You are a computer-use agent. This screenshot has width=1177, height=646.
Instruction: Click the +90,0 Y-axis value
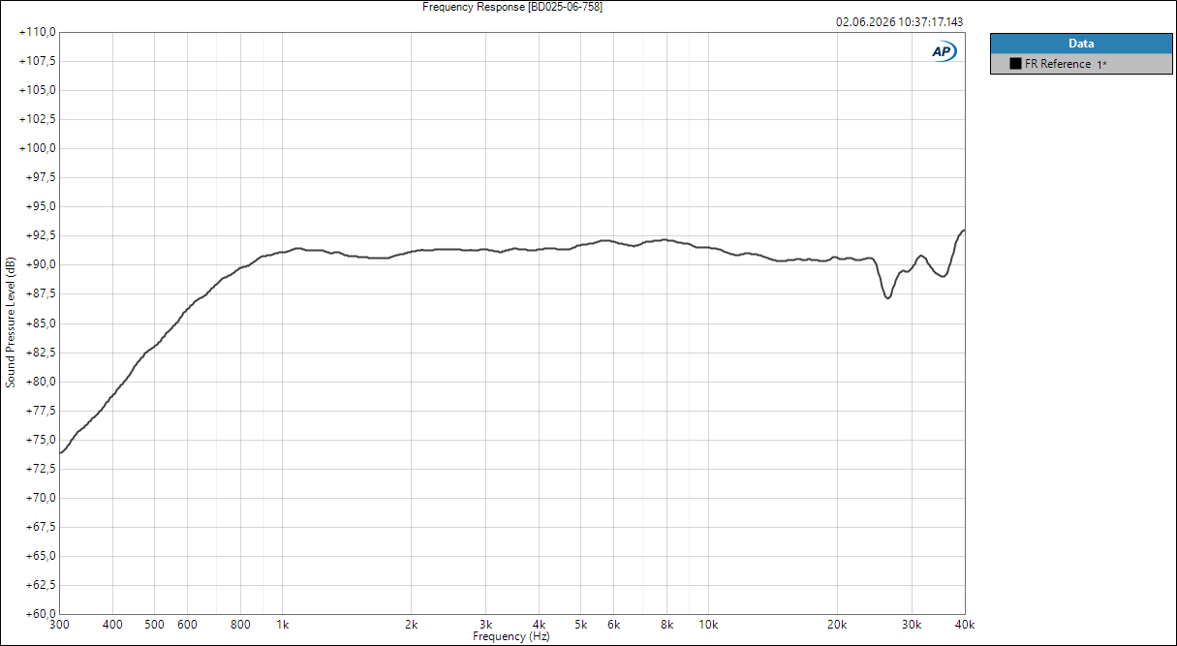41,264
